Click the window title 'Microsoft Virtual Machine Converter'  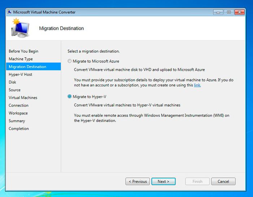point(44,12)
